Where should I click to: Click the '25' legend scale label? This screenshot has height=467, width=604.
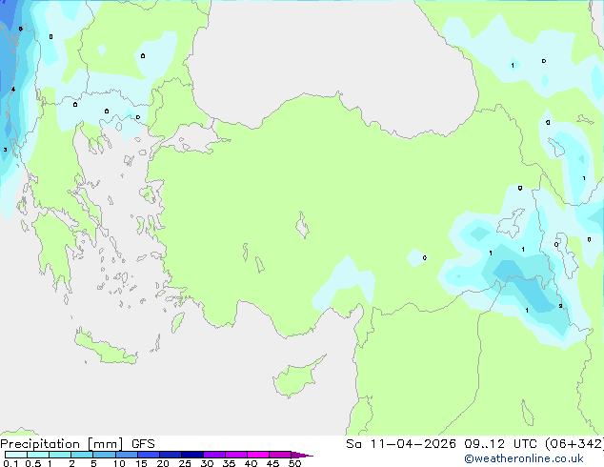(185, 463)
